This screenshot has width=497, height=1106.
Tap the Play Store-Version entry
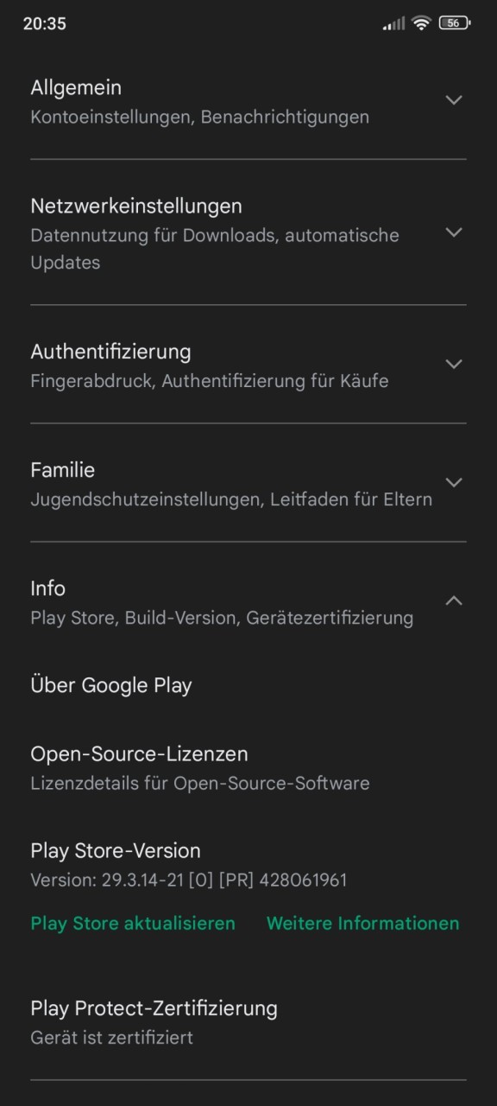248,865
